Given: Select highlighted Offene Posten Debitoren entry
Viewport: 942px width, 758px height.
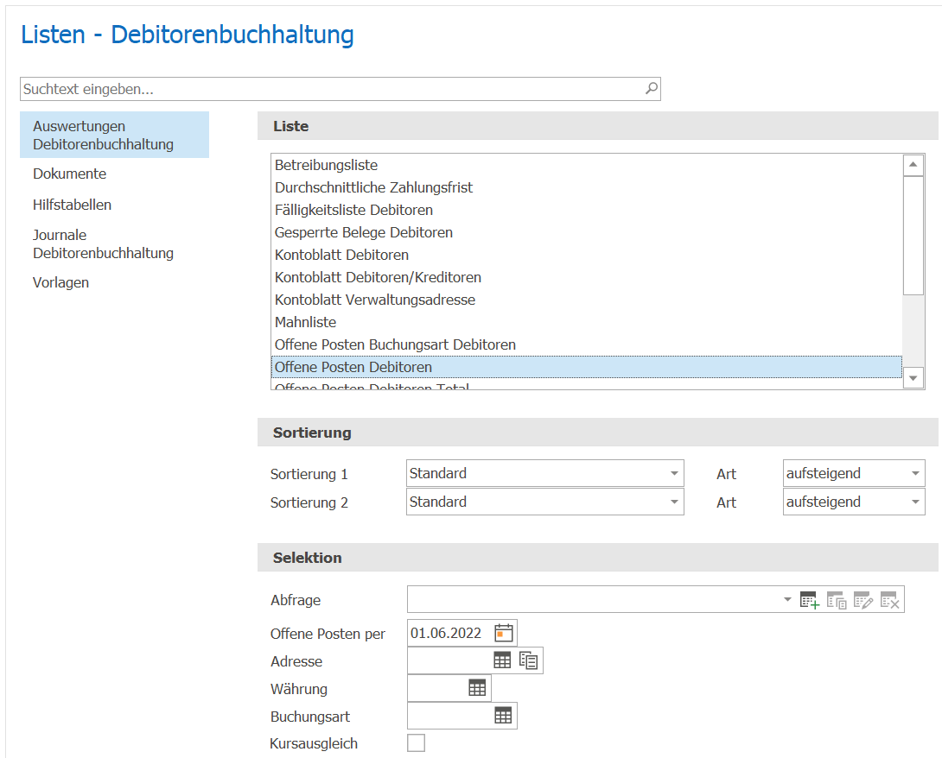Looking at the screenshot, I should click(x=586, y=367).
